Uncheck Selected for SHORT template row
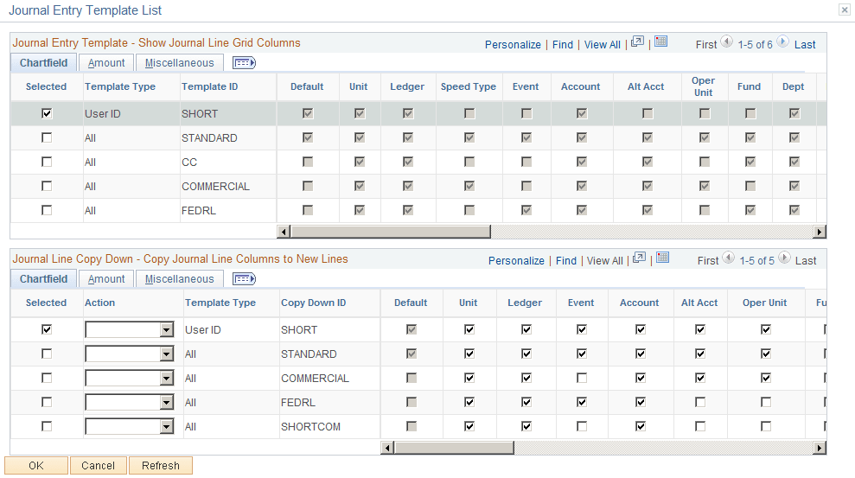 [47, 113]
